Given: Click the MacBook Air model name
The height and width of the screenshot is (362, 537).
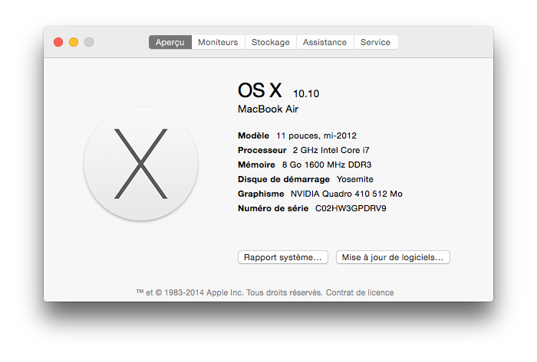Looking at the screenshot, I should pyautogui.click(x=268, y=109).
